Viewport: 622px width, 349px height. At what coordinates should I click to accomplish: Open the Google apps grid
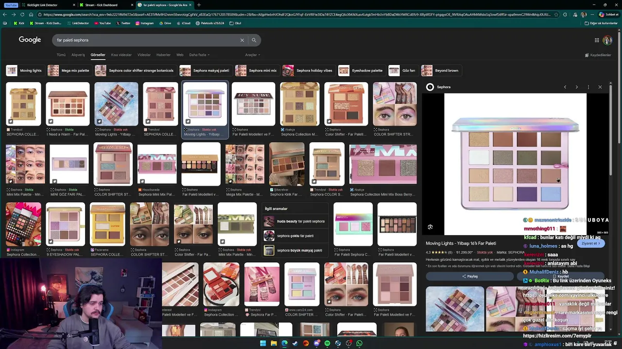pos(597,40)
